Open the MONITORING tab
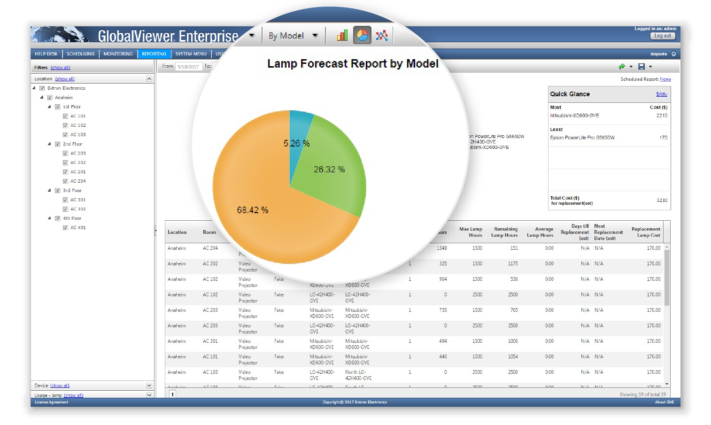This screenshot has height=425, width=711. pyautogui.click(x=118, y=54)
